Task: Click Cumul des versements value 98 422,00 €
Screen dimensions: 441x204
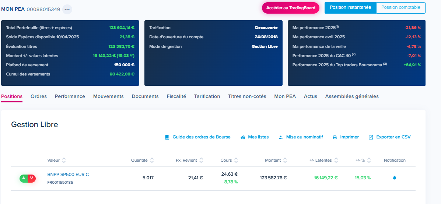Action: [x=122, y=74]
